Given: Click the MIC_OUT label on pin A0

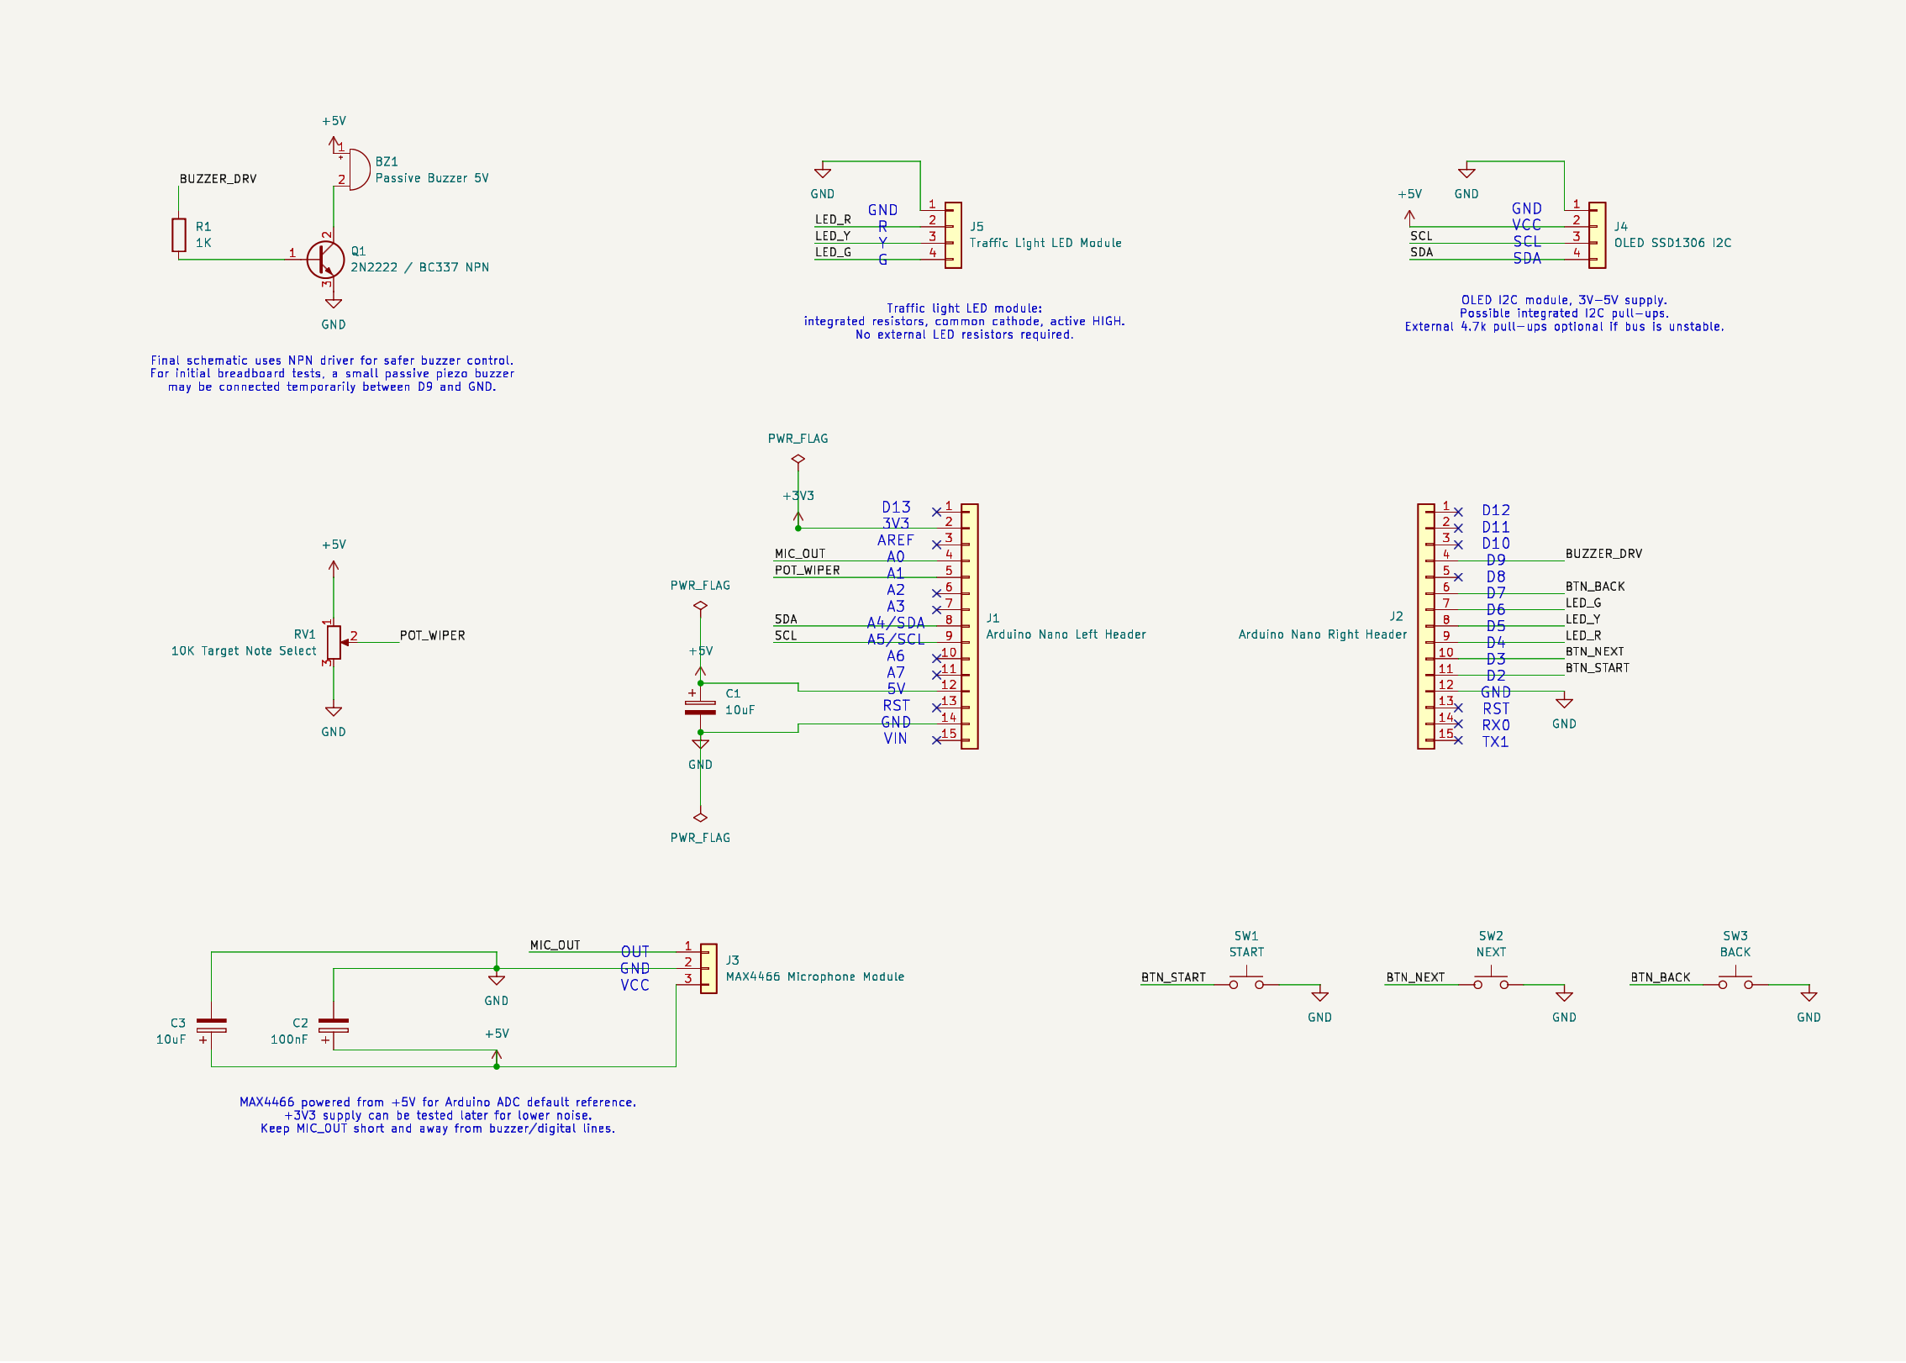Looking at the screenshot, I should click(800, 554).
